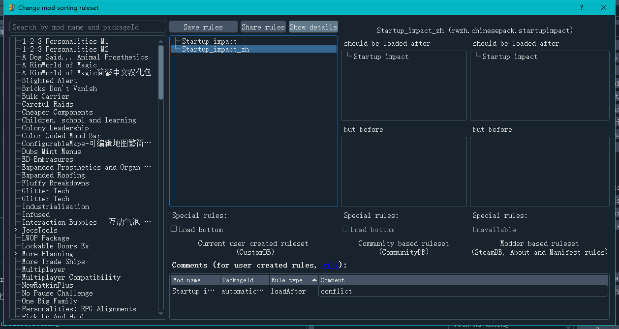Image resolution: width=619 pixels, height=329 pixels.
Task: Click Startup impact in community loaded-after list
Action: [x=381, y=57]
